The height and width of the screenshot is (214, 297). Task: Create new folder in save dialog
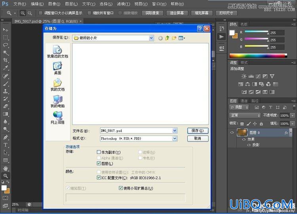click(174, 38)
